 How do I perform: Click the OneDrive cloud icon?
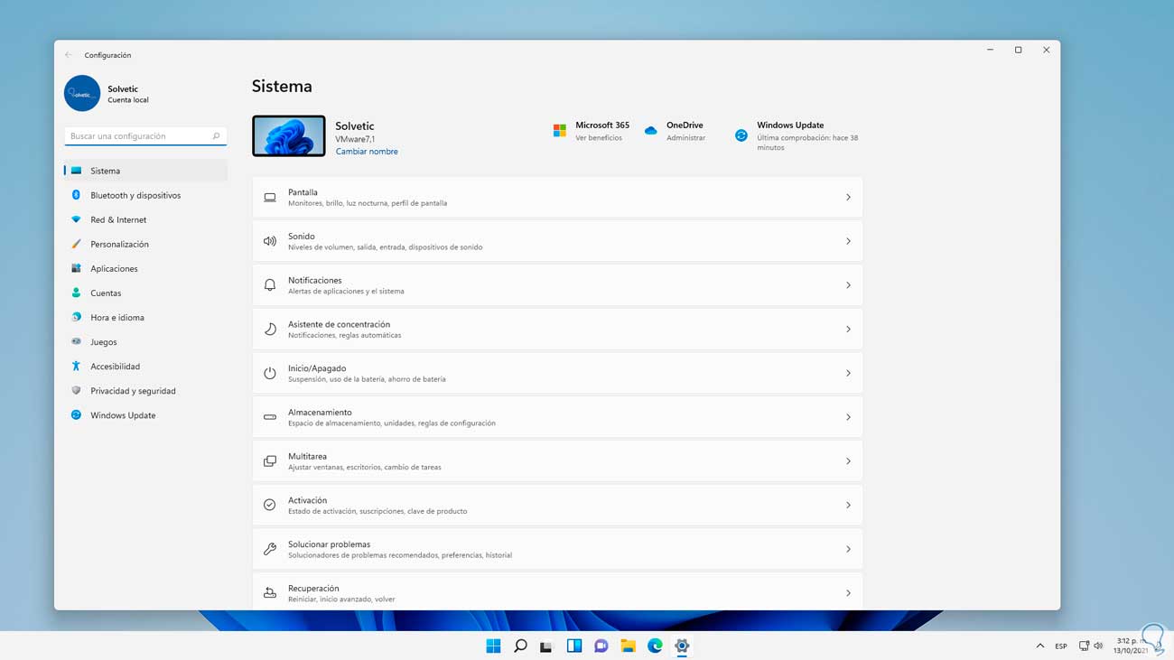click(x=651, y=131)
